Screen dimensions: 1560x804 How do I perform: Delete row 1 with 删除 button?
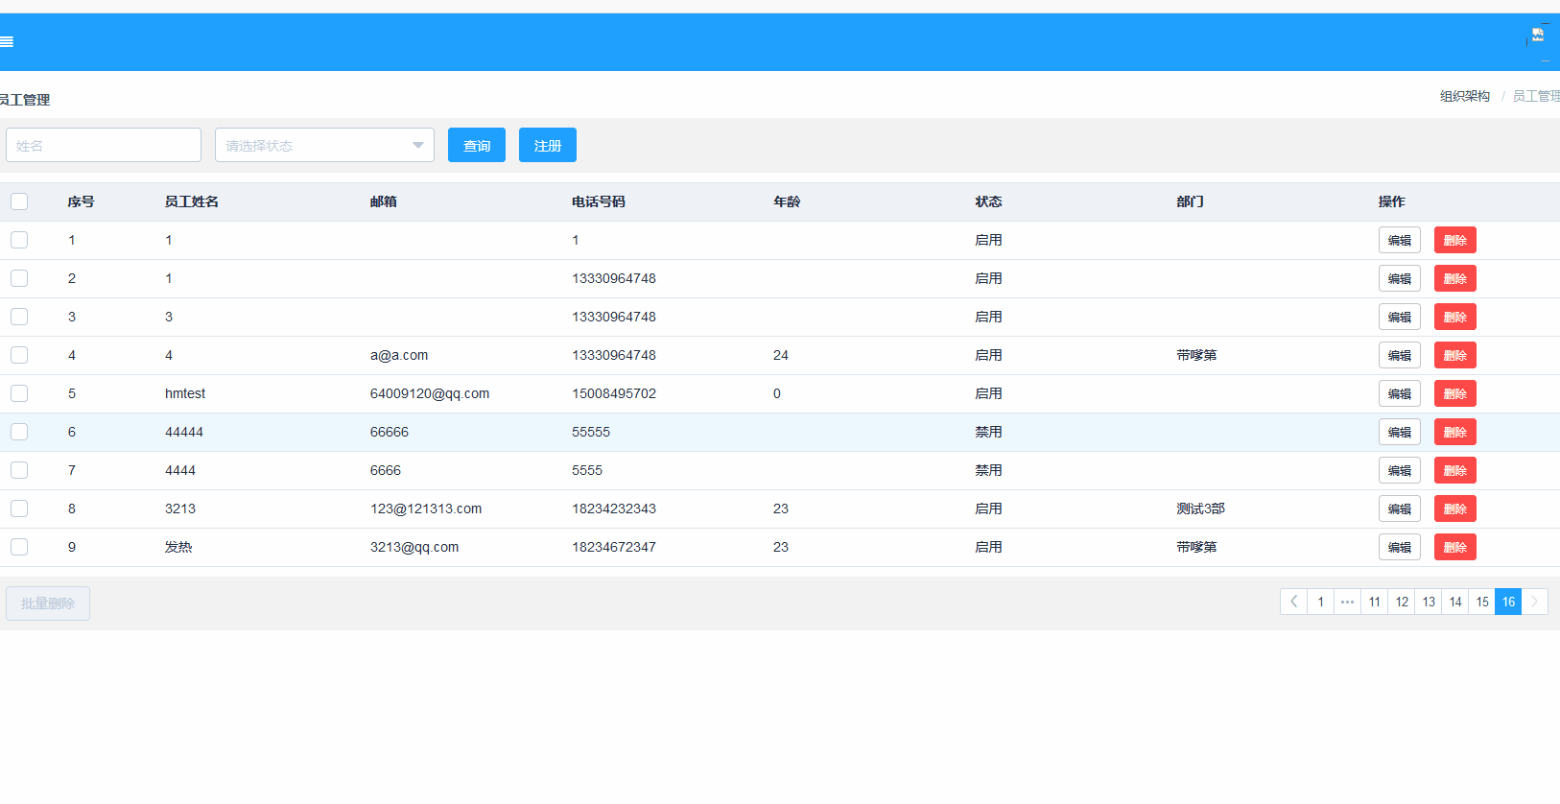point(1455,240)
